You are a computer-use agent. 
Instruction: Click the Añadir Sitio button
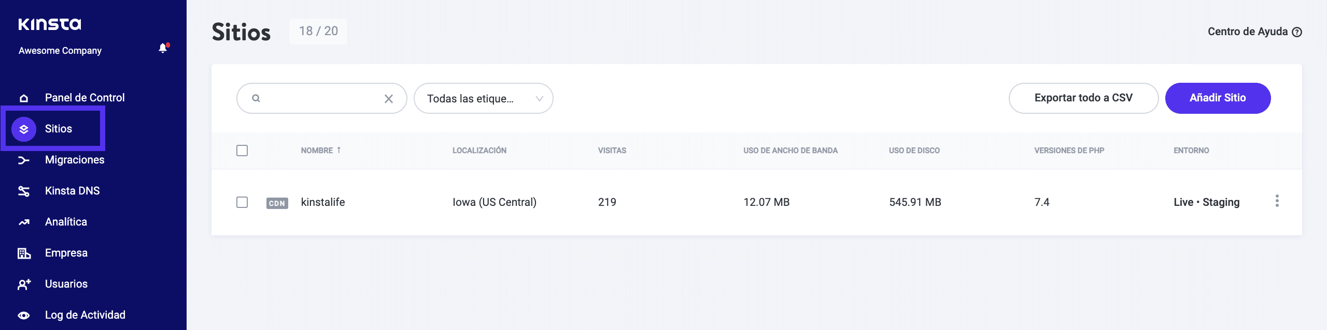coord(1218,98)
